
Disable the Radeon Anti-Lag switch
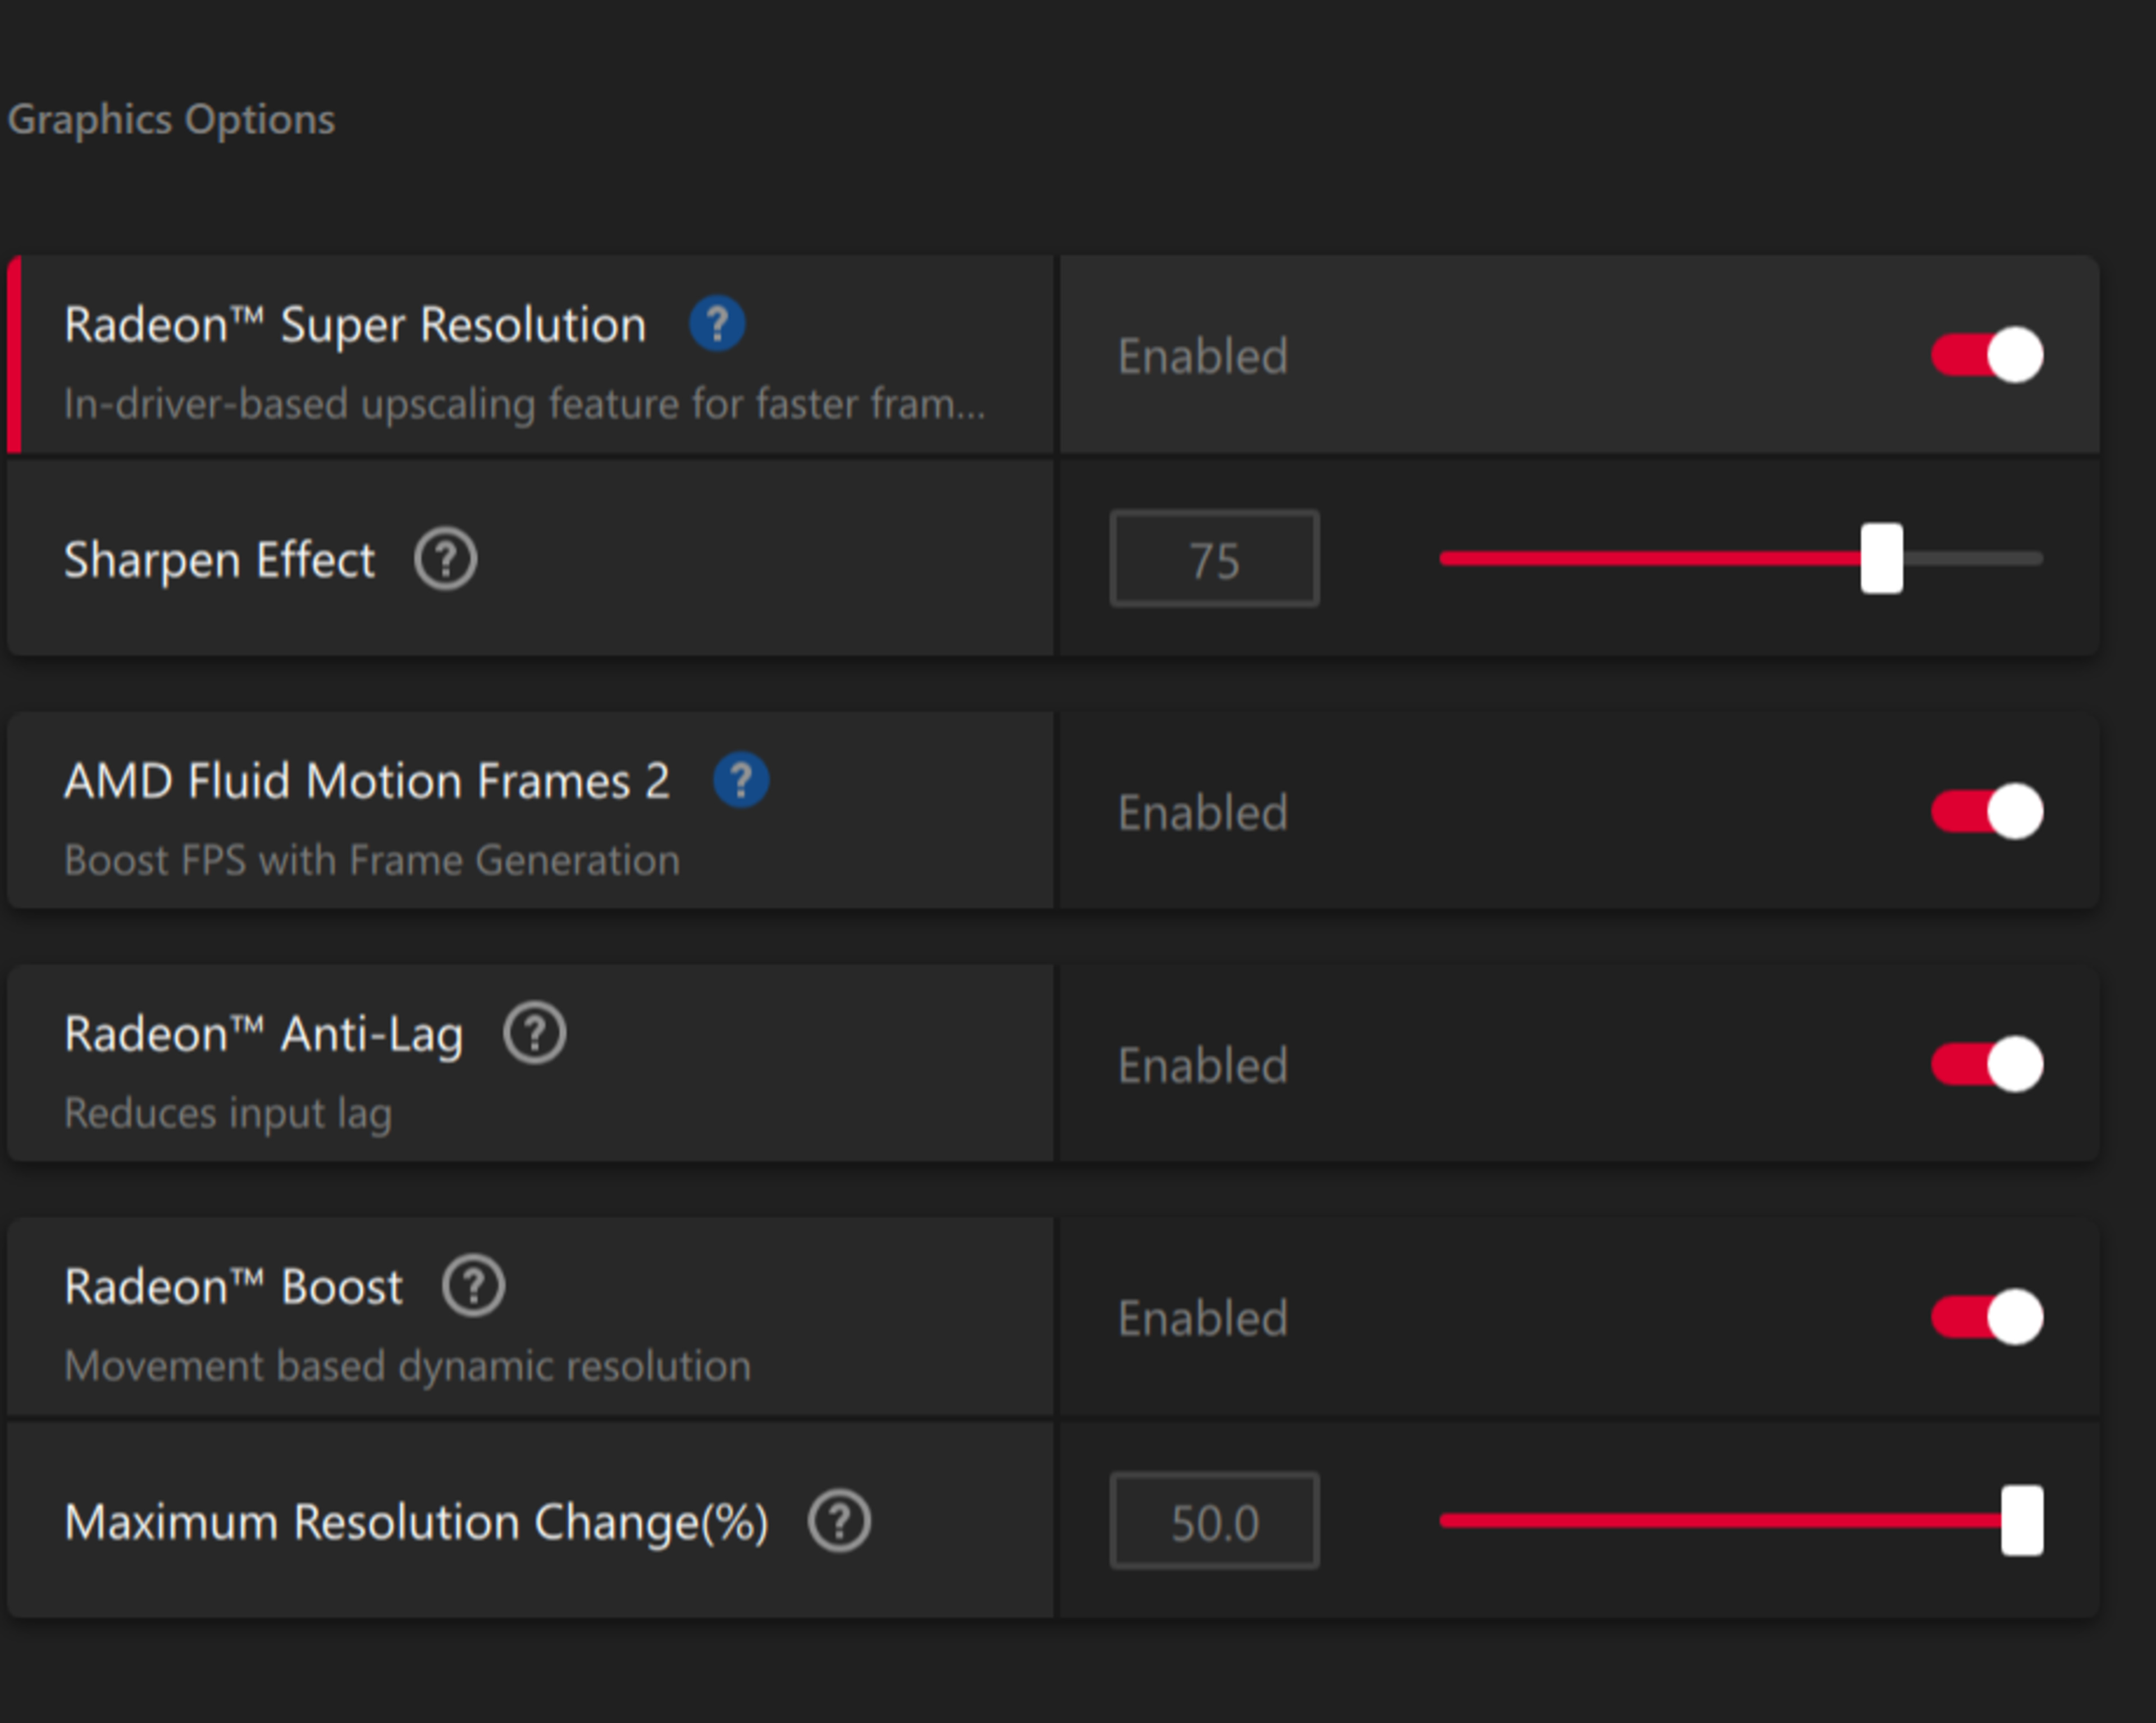[x=1986, y=1064]
